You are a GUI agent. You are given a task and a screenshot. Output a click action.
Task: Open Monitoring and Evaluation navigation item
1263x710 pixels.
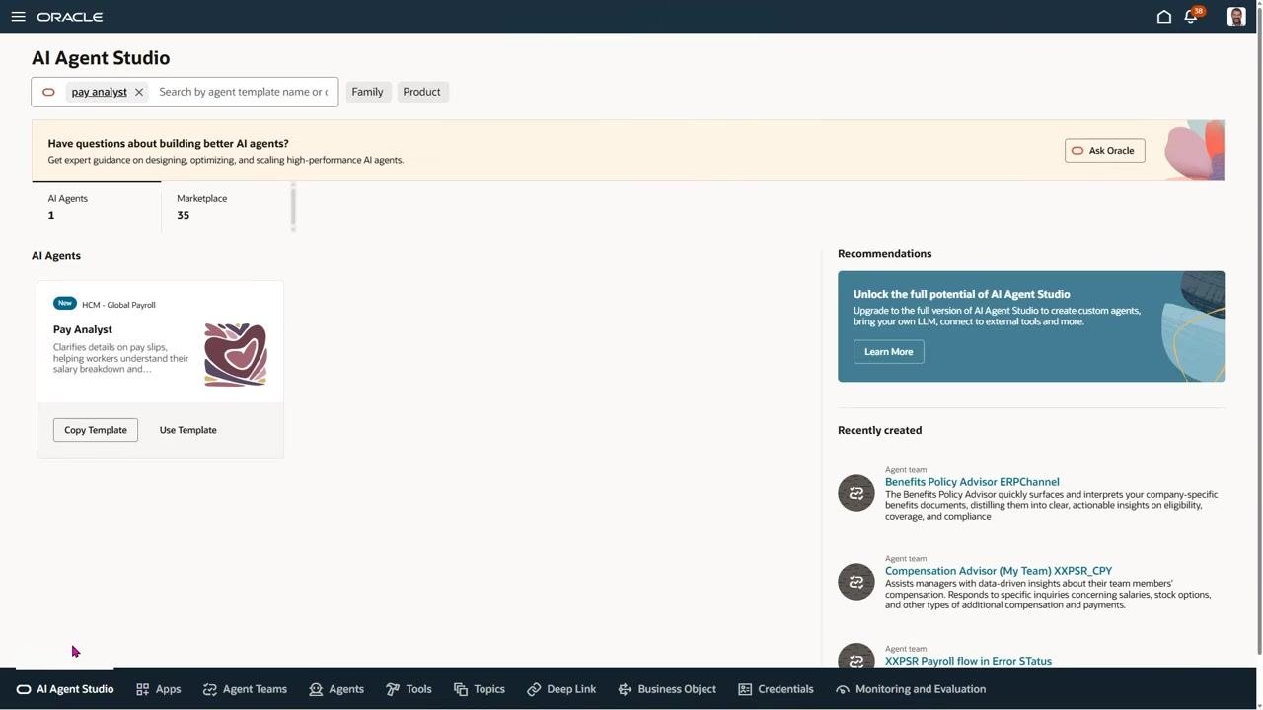[911, 689]
